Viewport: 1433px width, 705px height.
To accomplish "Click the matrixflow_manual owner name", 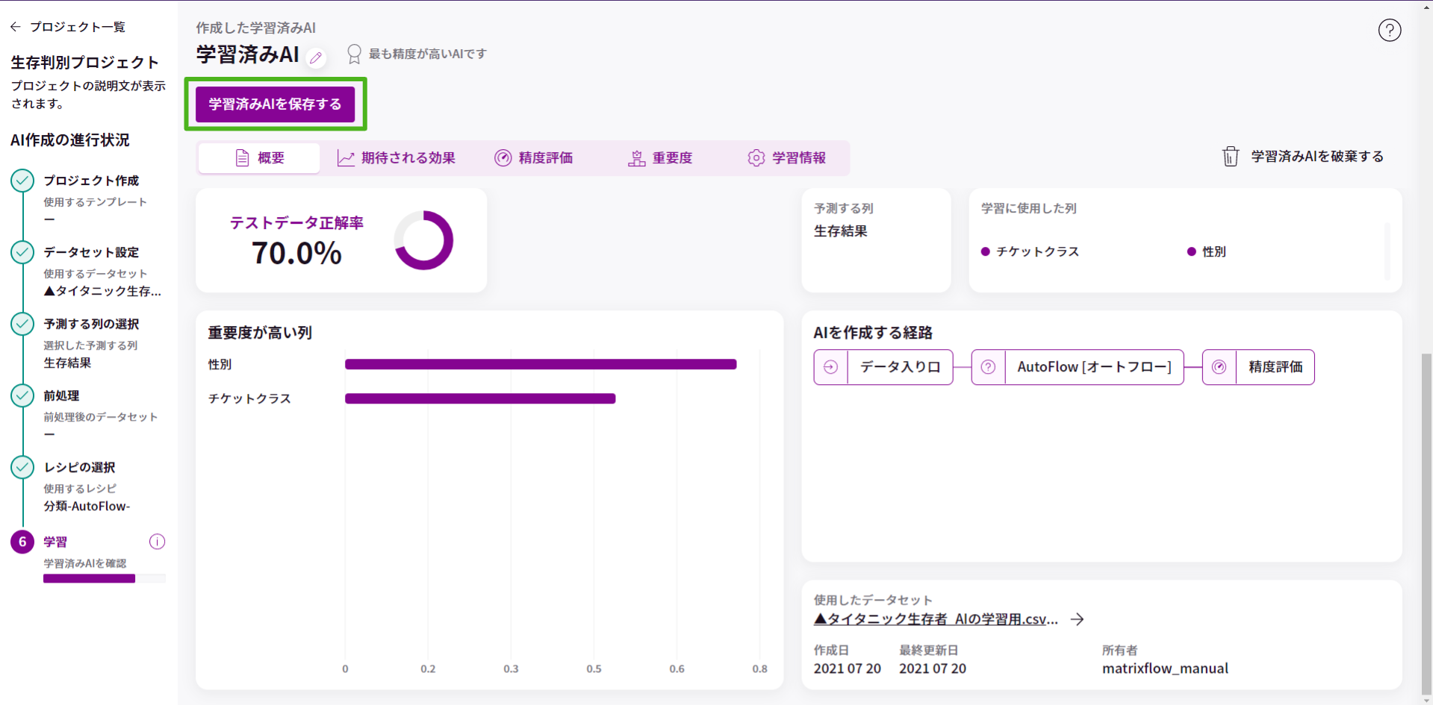I will 1165,668.
